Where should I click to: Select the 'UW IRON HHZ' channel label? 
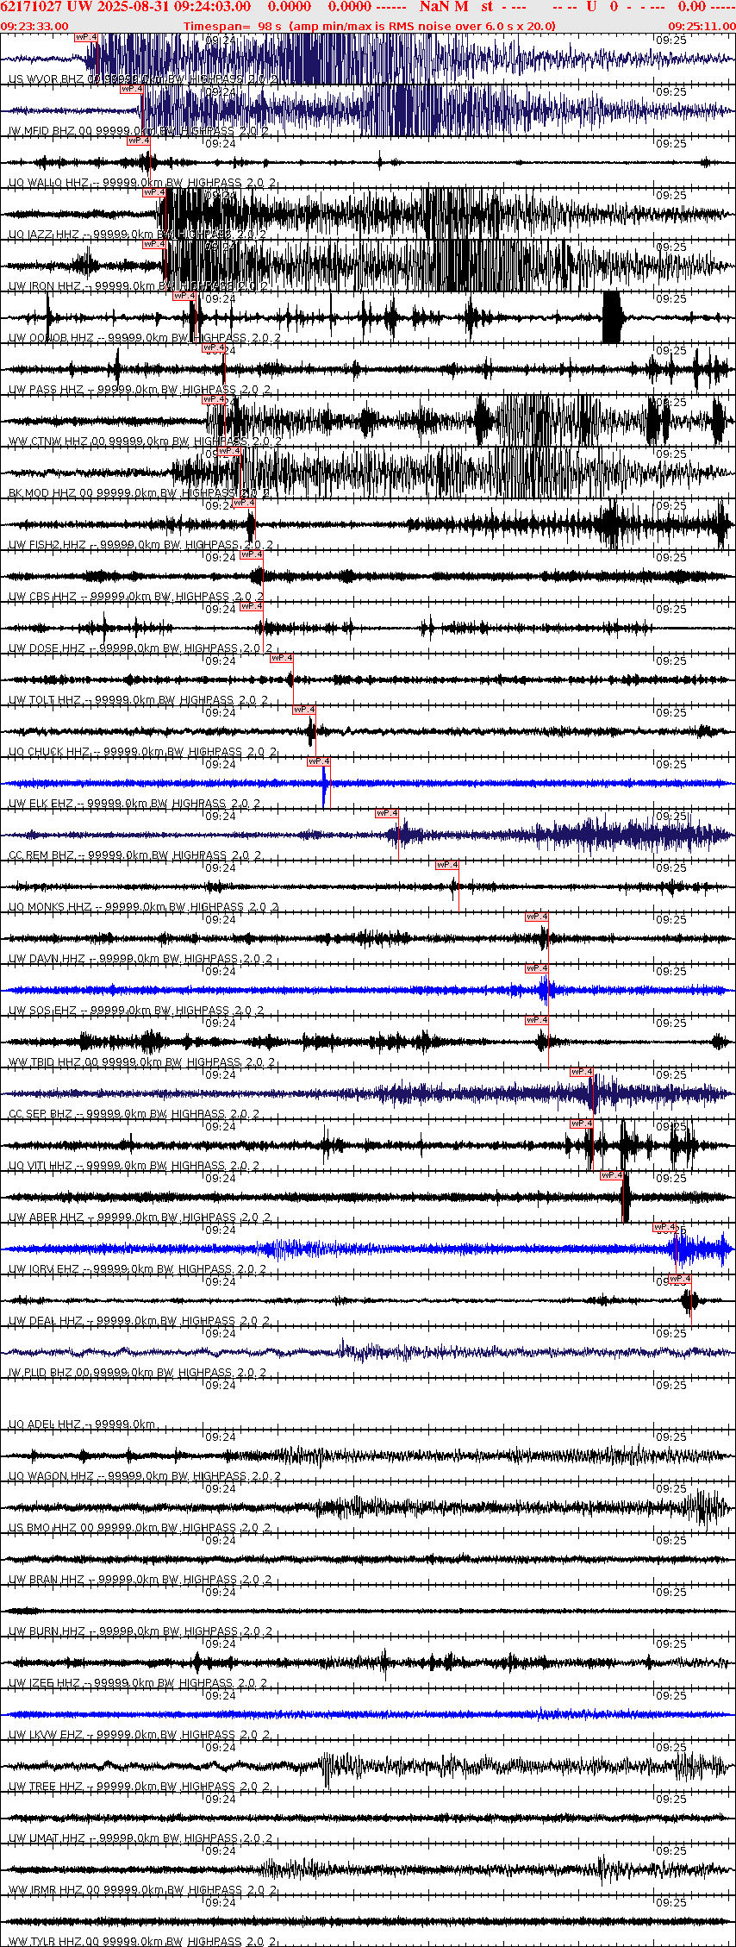pyautogui.click(x=44, y=286)
